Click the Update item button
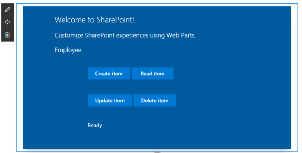Screen dimensions: 302x153 110,100
